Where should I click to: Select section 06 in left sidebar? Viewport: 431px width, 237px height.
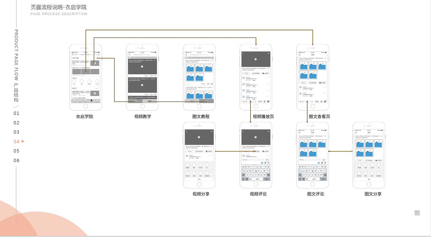[x=16, y=160]
